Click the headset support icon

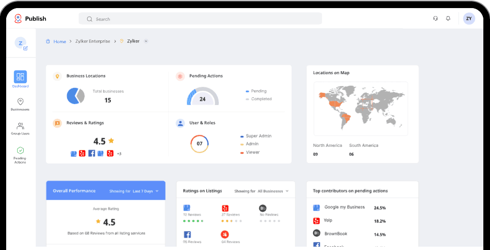pos(435,19)
